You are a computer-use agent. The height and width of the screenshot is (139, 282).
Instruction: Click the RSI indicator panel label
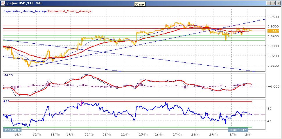(6, 101)
